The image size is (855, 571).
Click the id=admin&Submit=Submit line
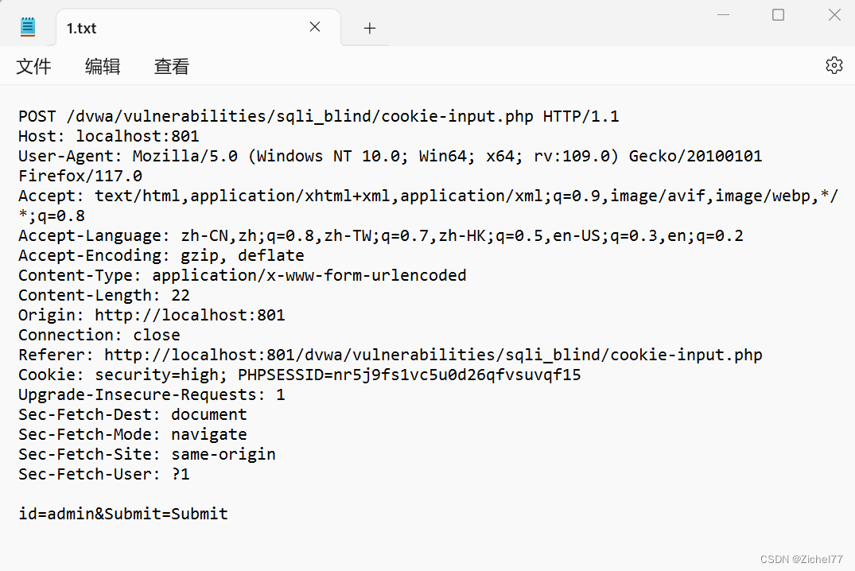tap(122, 513)
